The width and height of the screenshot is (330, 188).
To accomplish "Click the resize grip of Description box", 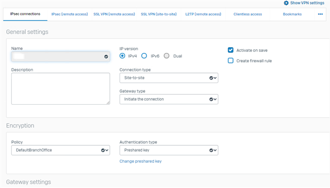I will tap(108, 103).
